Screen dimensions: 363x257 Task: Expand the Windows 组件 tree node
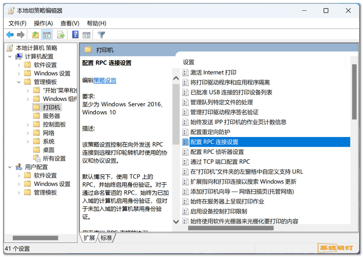(28, 99)
